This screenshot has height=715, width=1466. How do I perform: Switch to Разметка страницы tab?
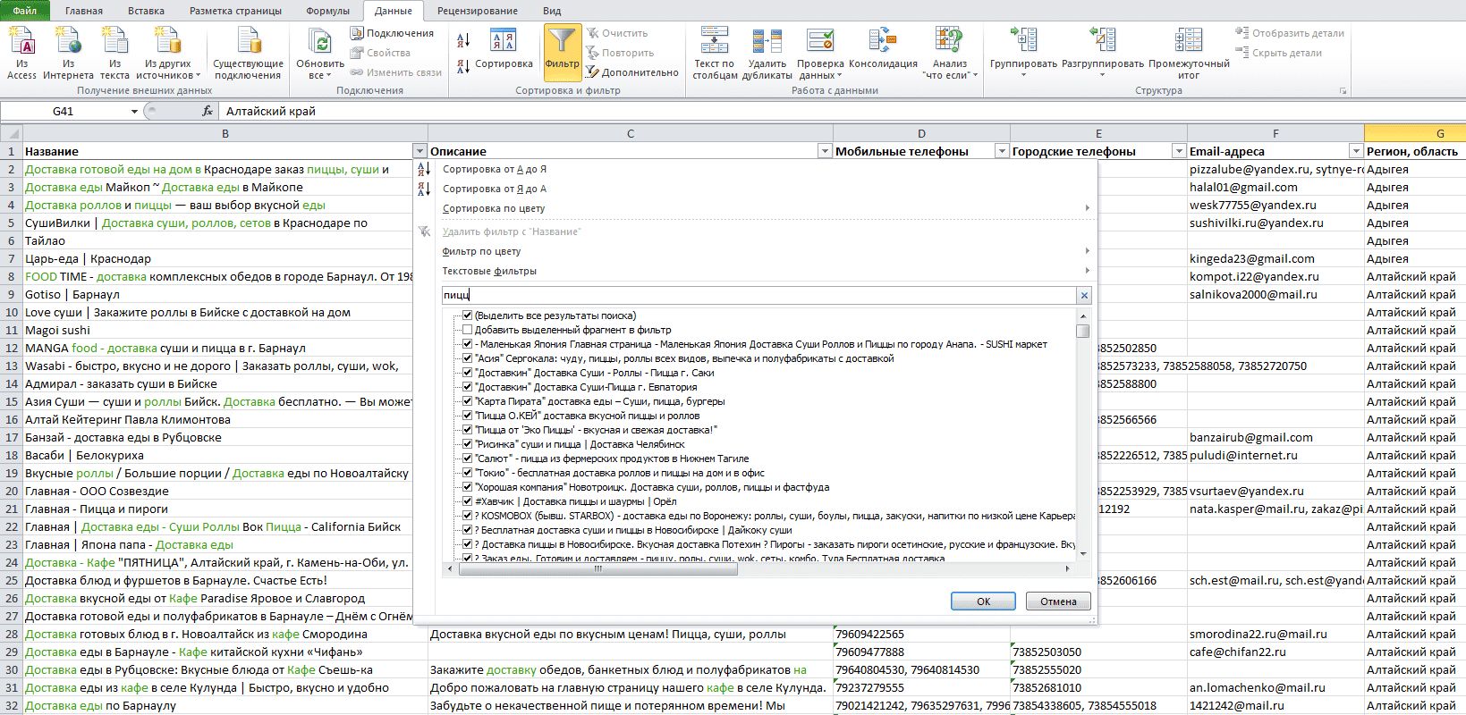click(x=235, y=11)
